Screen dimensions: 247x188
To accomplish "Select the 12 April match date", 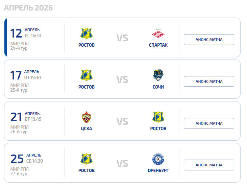I will point(16,33).
